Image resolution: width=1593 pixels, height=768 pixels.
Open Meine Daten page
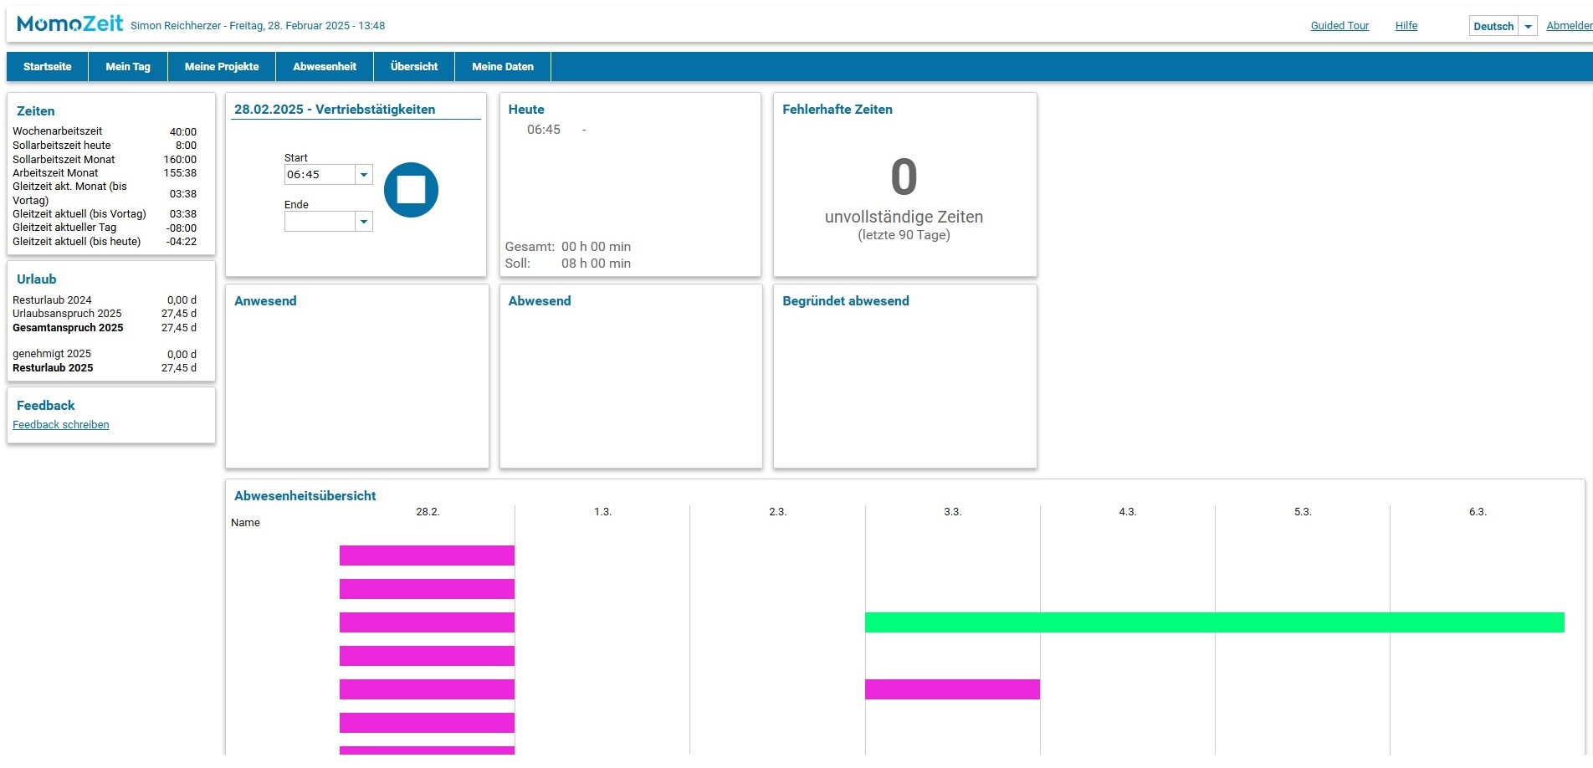[503, 67]
